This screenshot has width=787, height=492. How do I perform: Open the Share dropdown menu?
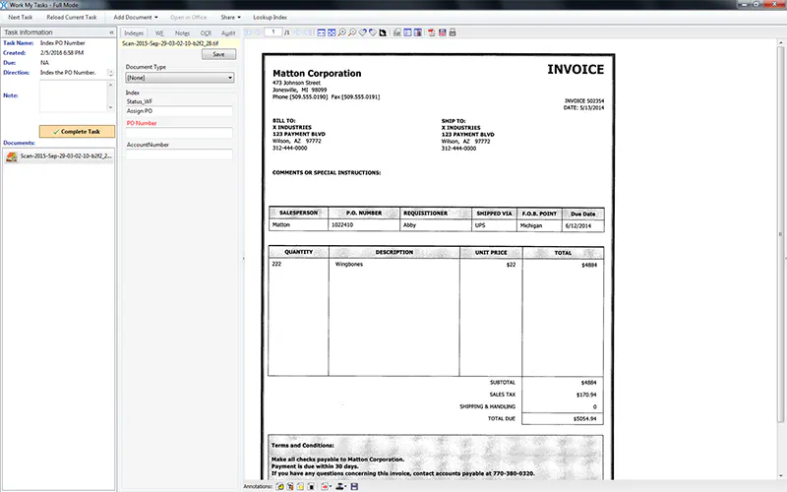click(x=230, y=17)
